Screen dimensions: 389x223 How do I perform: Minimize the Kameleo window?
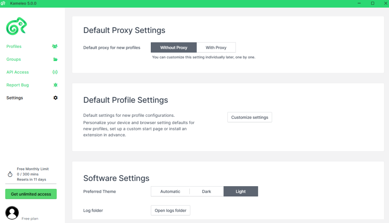point(359,3)
